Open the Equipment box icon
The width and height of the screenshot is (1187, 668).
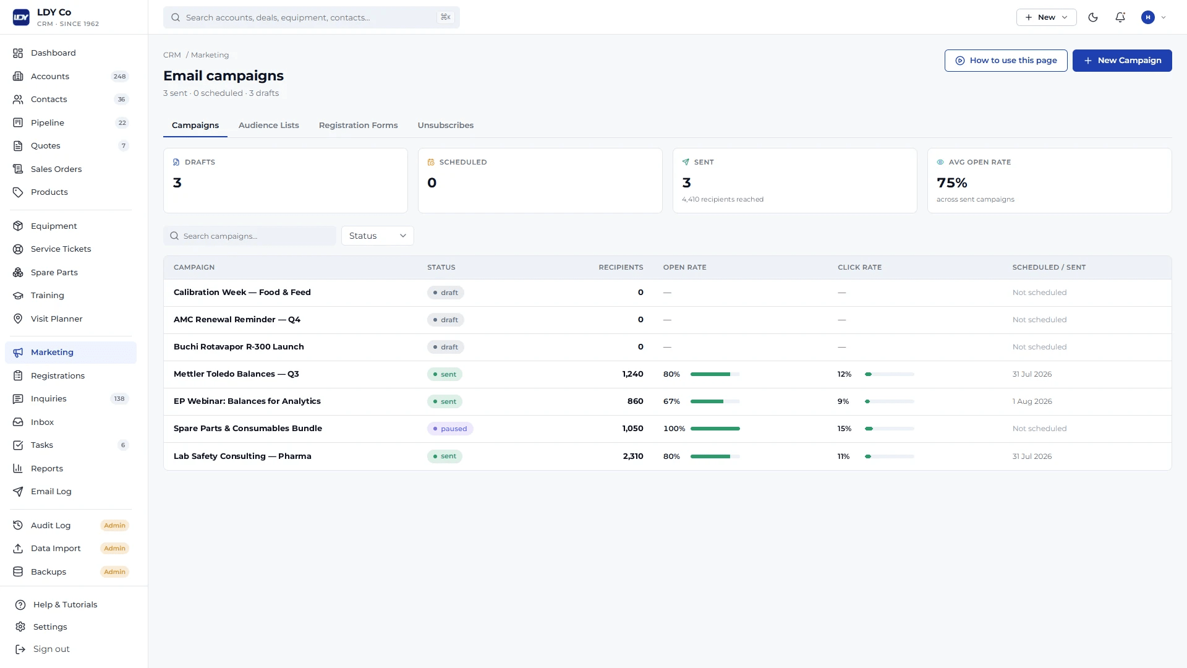tap(18, 226)
